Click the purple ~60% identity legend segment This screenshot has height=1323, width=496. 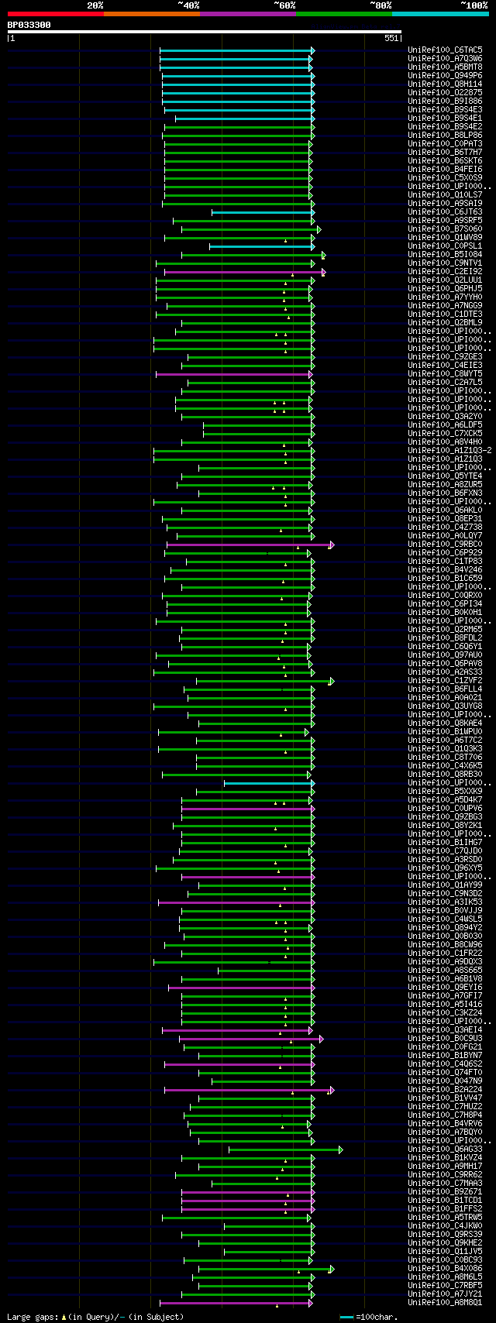pos(248,14)
